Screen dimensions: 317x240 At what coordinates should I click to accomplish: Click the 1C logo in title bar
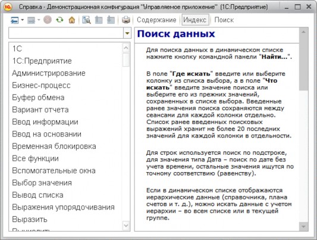(8, 7)
